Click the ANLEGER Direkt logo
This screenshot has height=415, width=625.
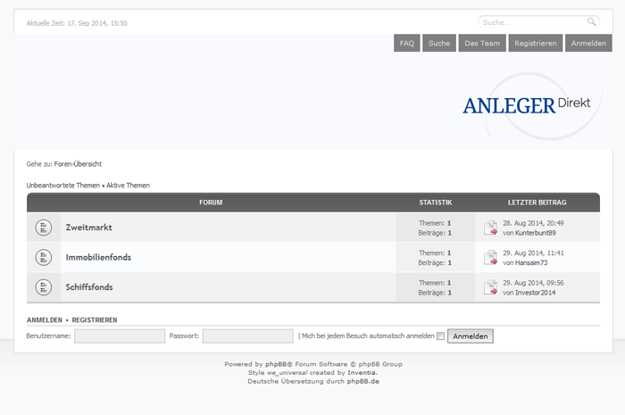click(526, 105)
